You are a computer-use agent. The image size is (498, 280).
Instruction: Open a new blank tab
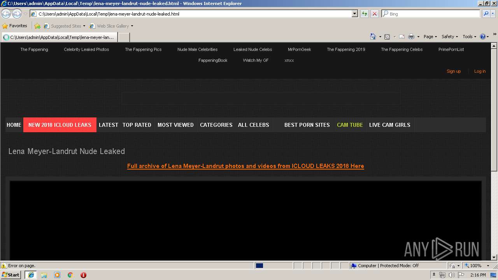coord(124,37)
